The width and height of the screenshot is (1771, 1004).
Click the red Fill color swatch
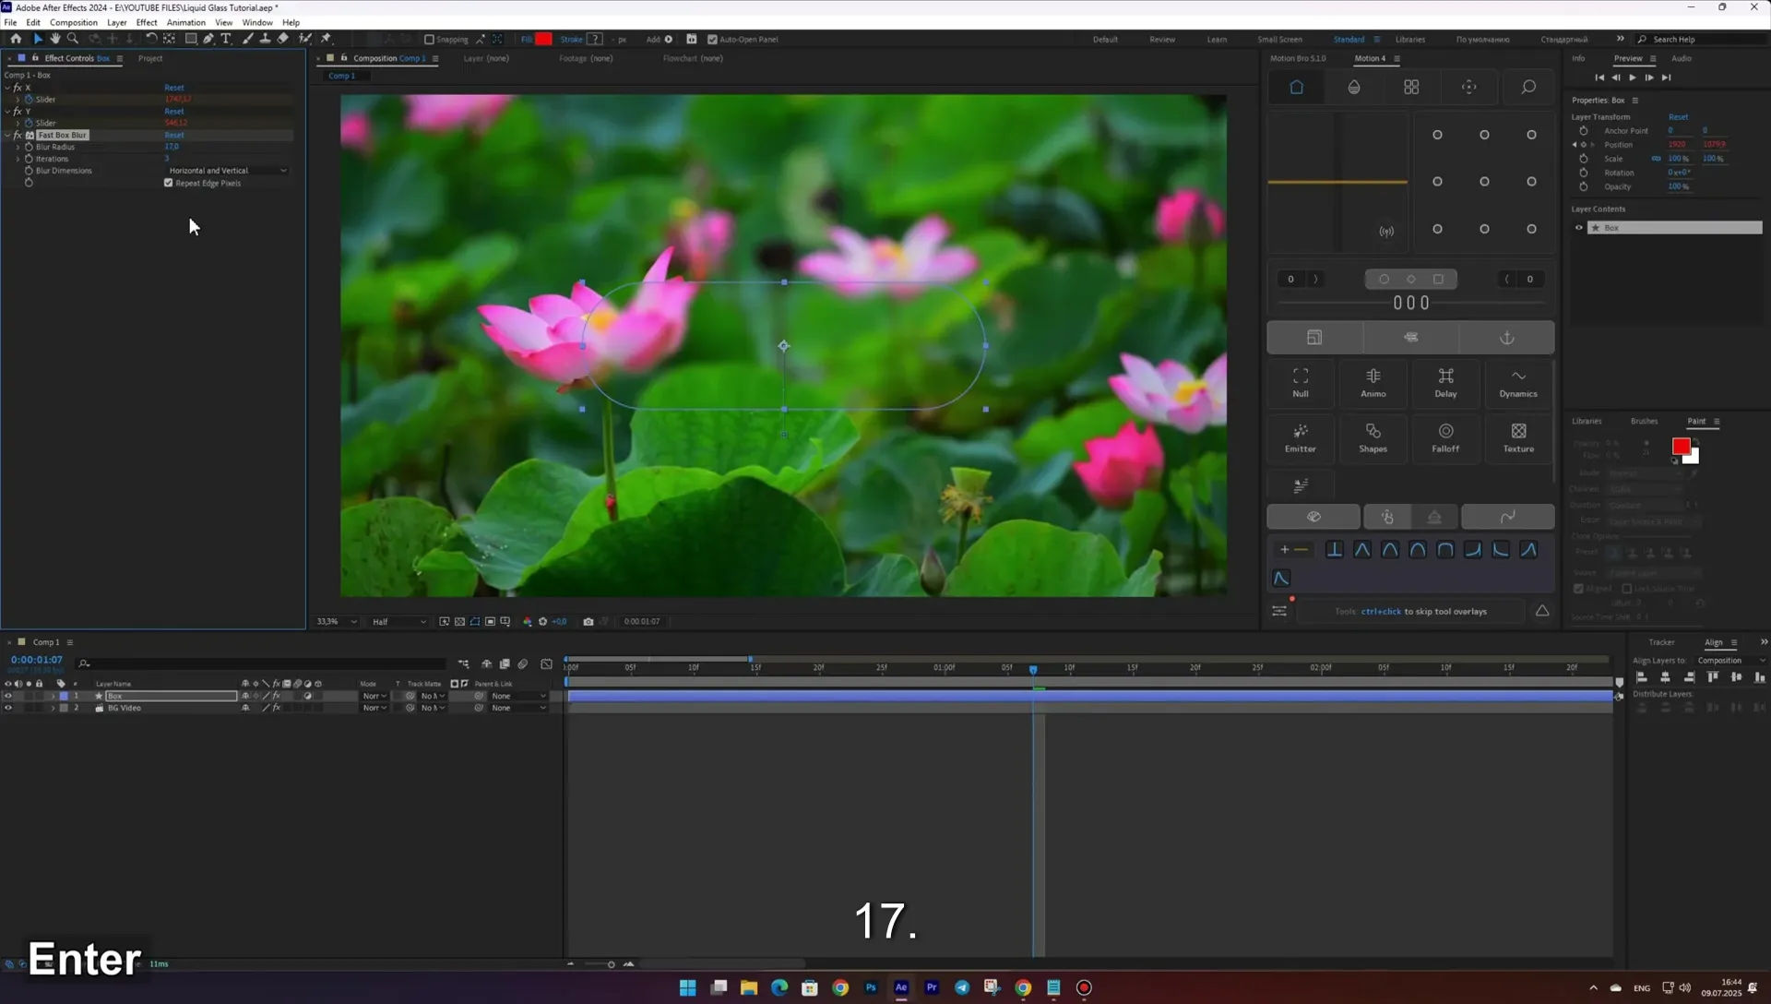point(543,39)
